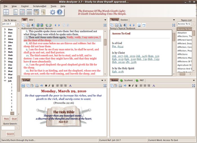Toggle italic in Notes toolbar
The image size is (197, 143).
click(133, 86)
